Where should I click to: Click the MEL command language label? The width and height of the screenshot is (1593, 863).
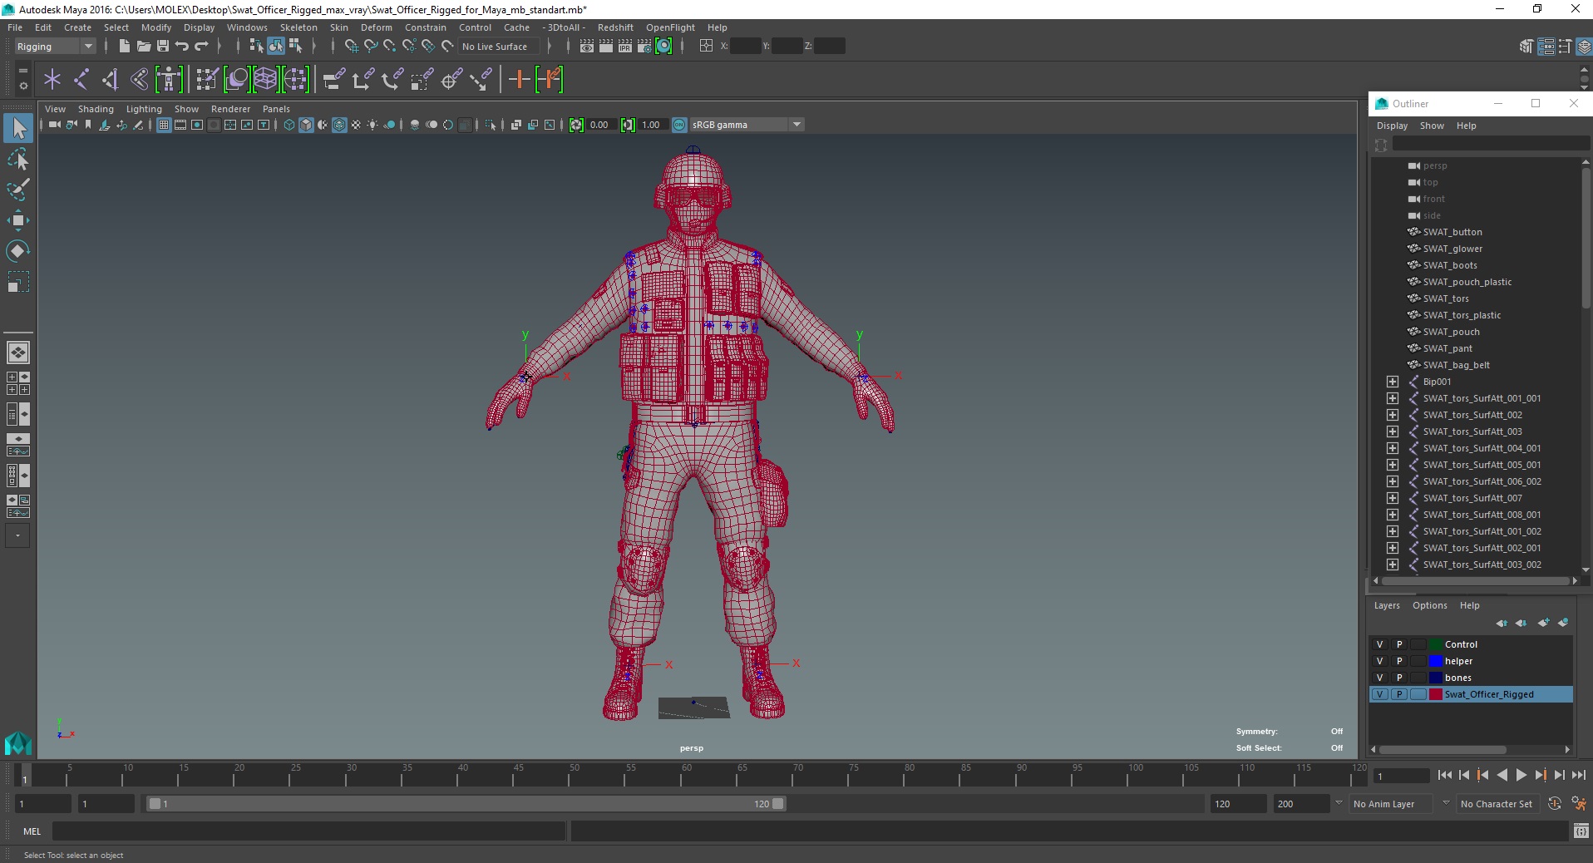pyautogui.click(x=32, y=831)
